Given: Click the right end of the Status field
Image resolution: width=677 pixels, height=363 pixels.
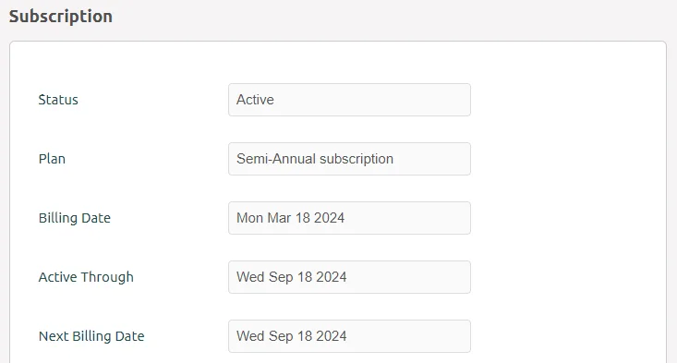Looking at the screenshot, I should [458, 100].
